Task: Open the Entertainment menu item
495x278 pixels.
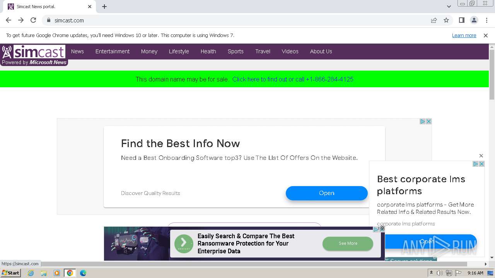Action: [x=113, y=51]
